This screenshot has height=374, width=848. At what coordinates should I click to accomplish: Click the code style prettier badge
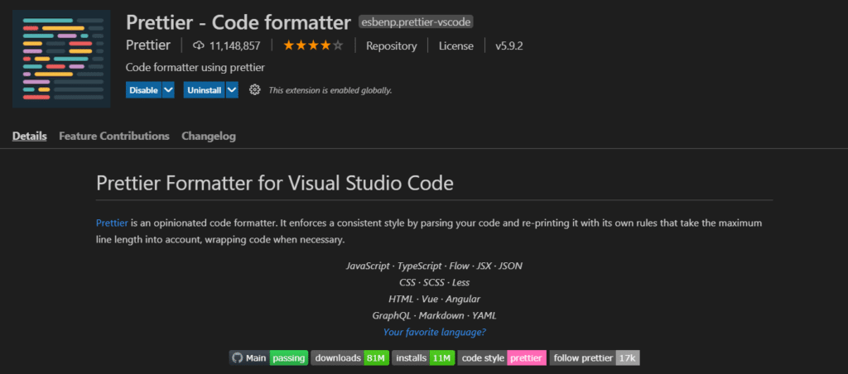click(x=502, y=357)
